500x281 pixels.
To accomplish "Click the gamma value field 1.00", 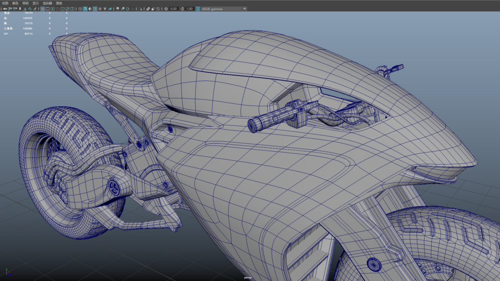I will tap(190, 9).
